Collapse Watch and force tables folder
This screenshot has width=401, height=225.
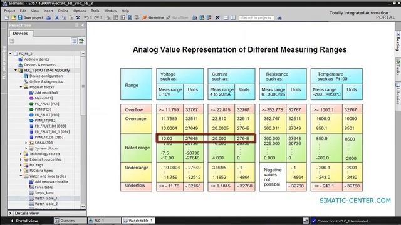click(x=21, y=176)
